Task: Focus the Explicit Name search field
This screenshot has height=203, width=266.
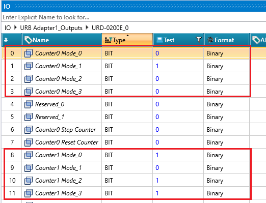Action: click(x=134, y=17)
